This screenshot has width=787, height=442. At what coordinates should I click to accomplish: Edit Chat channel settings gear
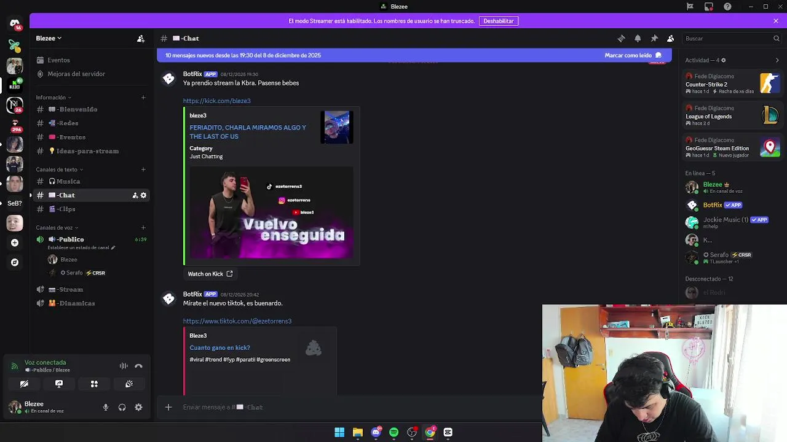tap(143, 195)
